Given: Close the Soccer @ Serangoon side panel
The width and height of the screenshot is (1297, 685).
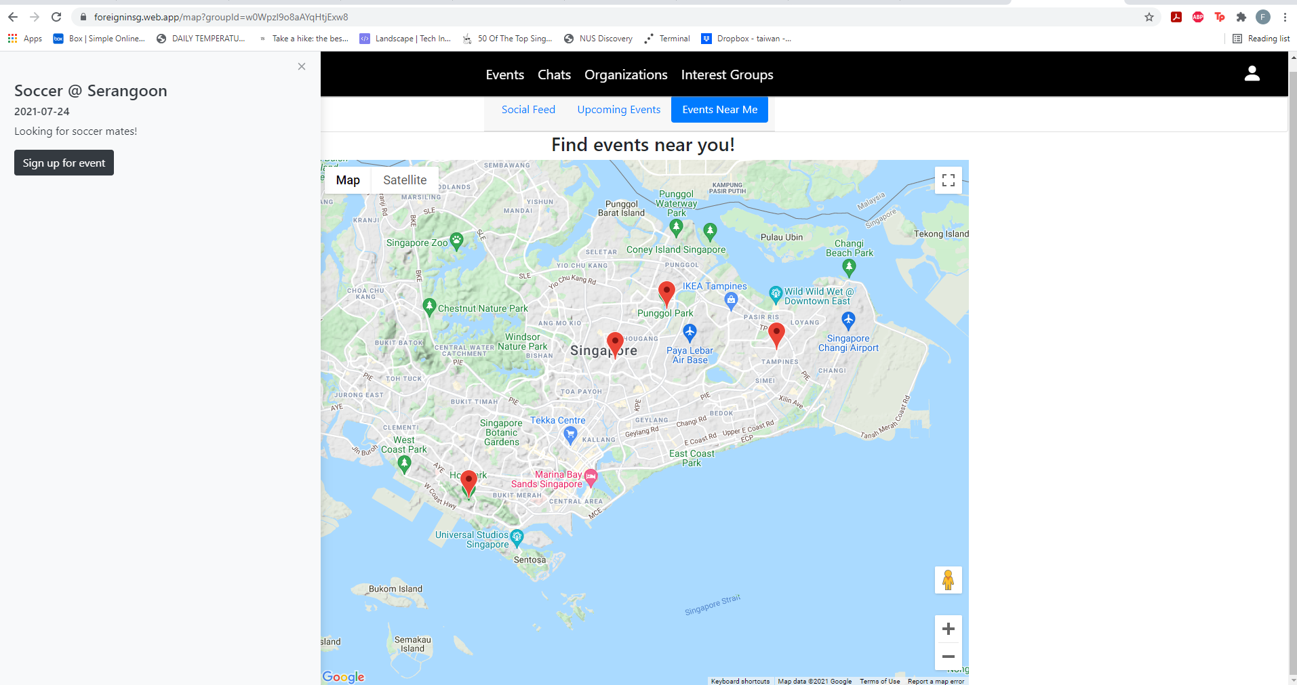Looking at the screenshot, I should [302, 66].
